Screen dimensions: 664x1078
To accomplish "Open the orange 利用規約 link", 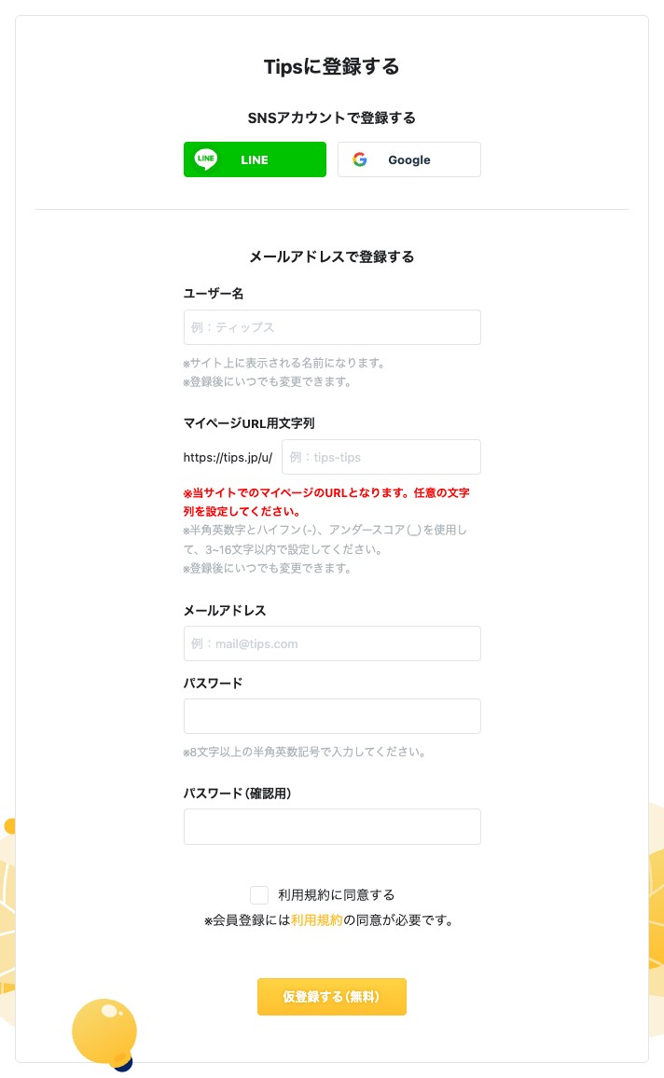I will point(316,919).
